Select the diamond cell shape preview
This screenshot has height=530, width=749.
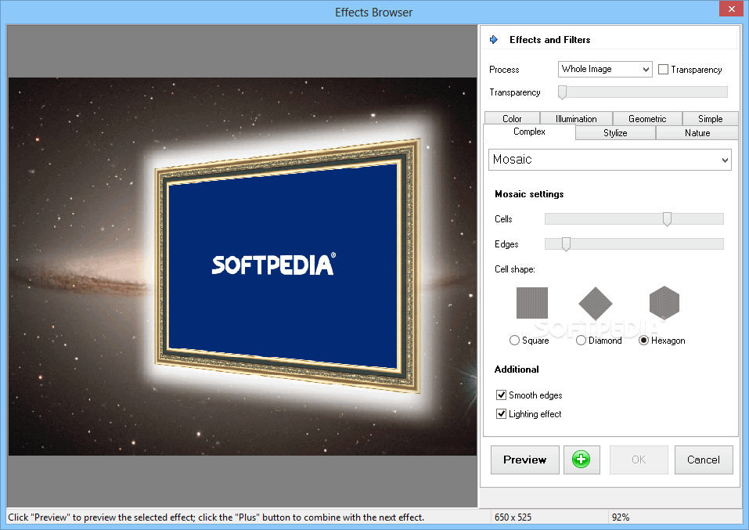click(595, 303)
